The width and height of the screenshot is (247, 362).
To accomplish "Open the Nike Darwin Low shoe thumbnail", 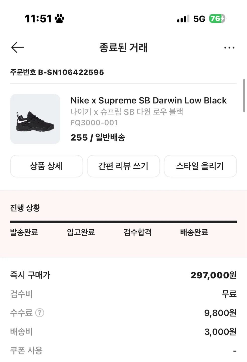I will [x=35, y=119].
